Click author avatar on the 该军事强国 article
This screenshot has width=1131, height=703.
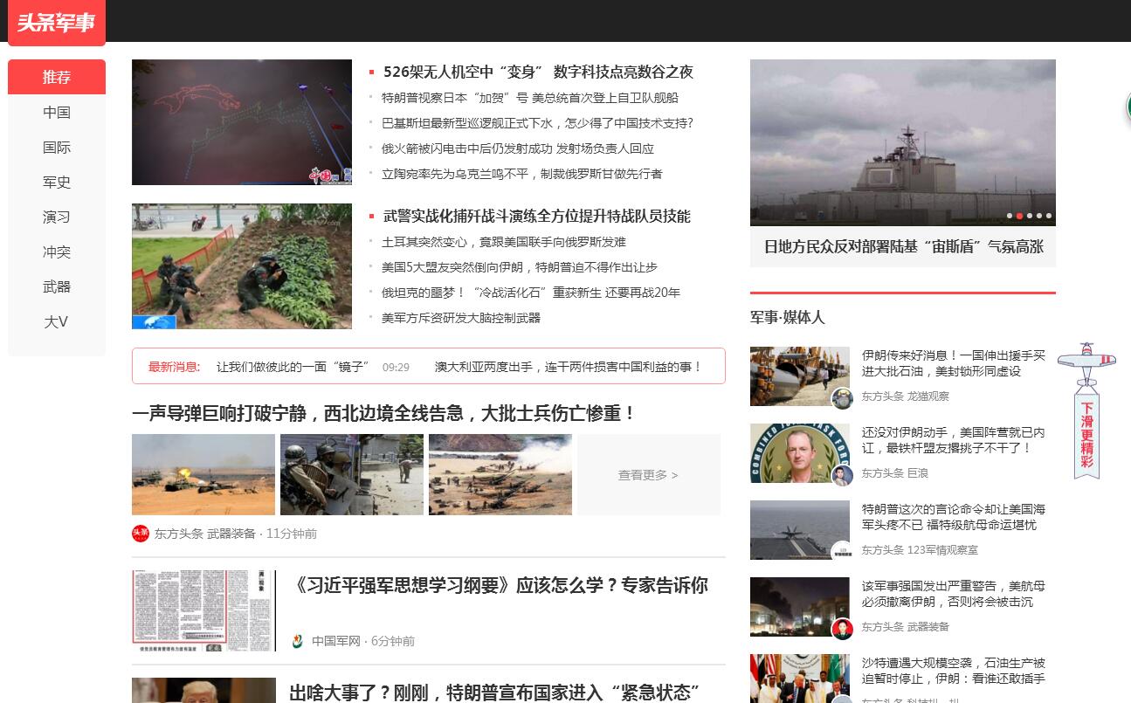[x=842, y=629]
